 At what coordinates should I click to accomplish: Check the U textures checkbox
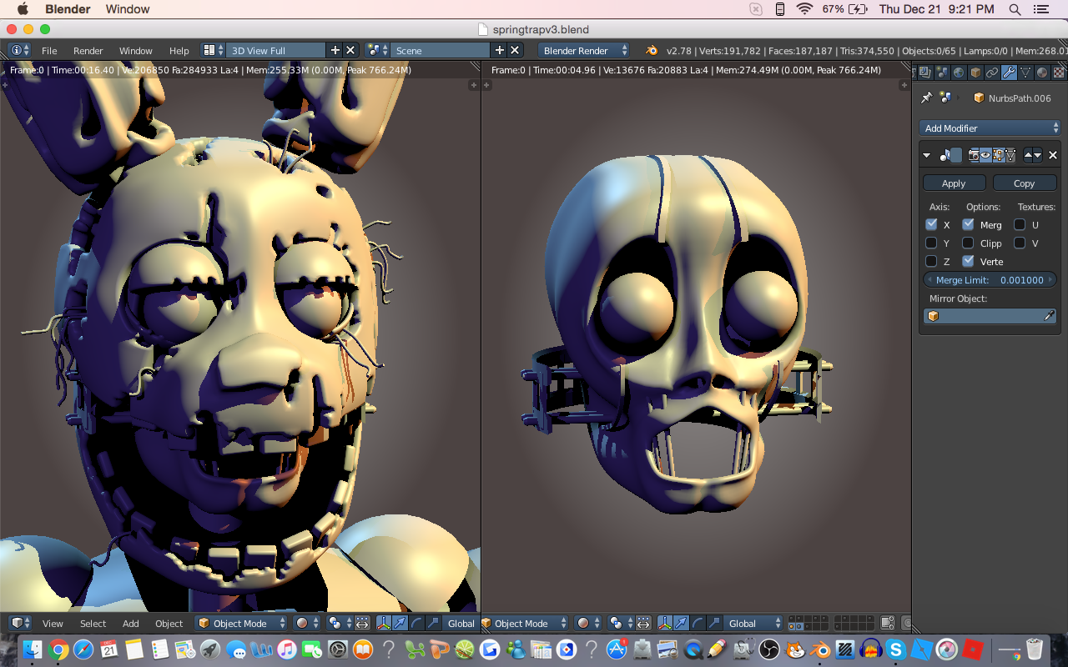(x=1020, y=224)
